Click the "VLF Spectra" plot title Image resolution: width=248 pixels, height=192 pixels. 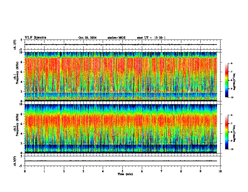[35, 38]
